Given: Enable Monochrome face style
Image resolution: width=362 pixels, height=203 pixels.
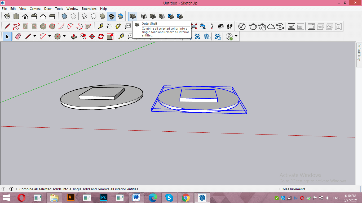Looking at the screenshot, I should [121, 17].
